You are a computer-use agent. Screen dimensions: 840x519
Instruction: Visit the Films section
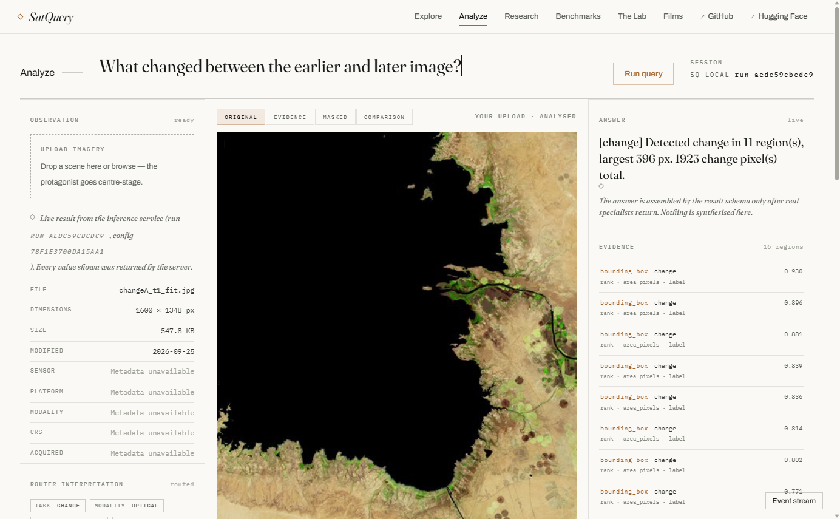[x=673, y=16]
